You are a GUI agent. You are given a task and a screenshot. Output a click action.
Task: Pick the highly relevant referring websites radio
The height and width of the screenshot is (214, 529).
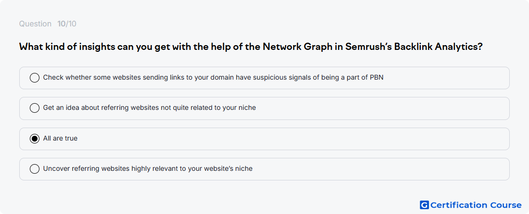point(35,168)
